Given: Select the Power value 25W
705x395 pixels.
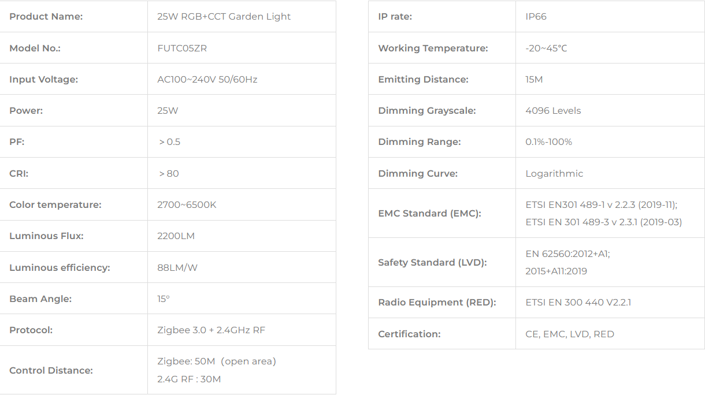Looking at the screenshot, I should tap(168, 110).
